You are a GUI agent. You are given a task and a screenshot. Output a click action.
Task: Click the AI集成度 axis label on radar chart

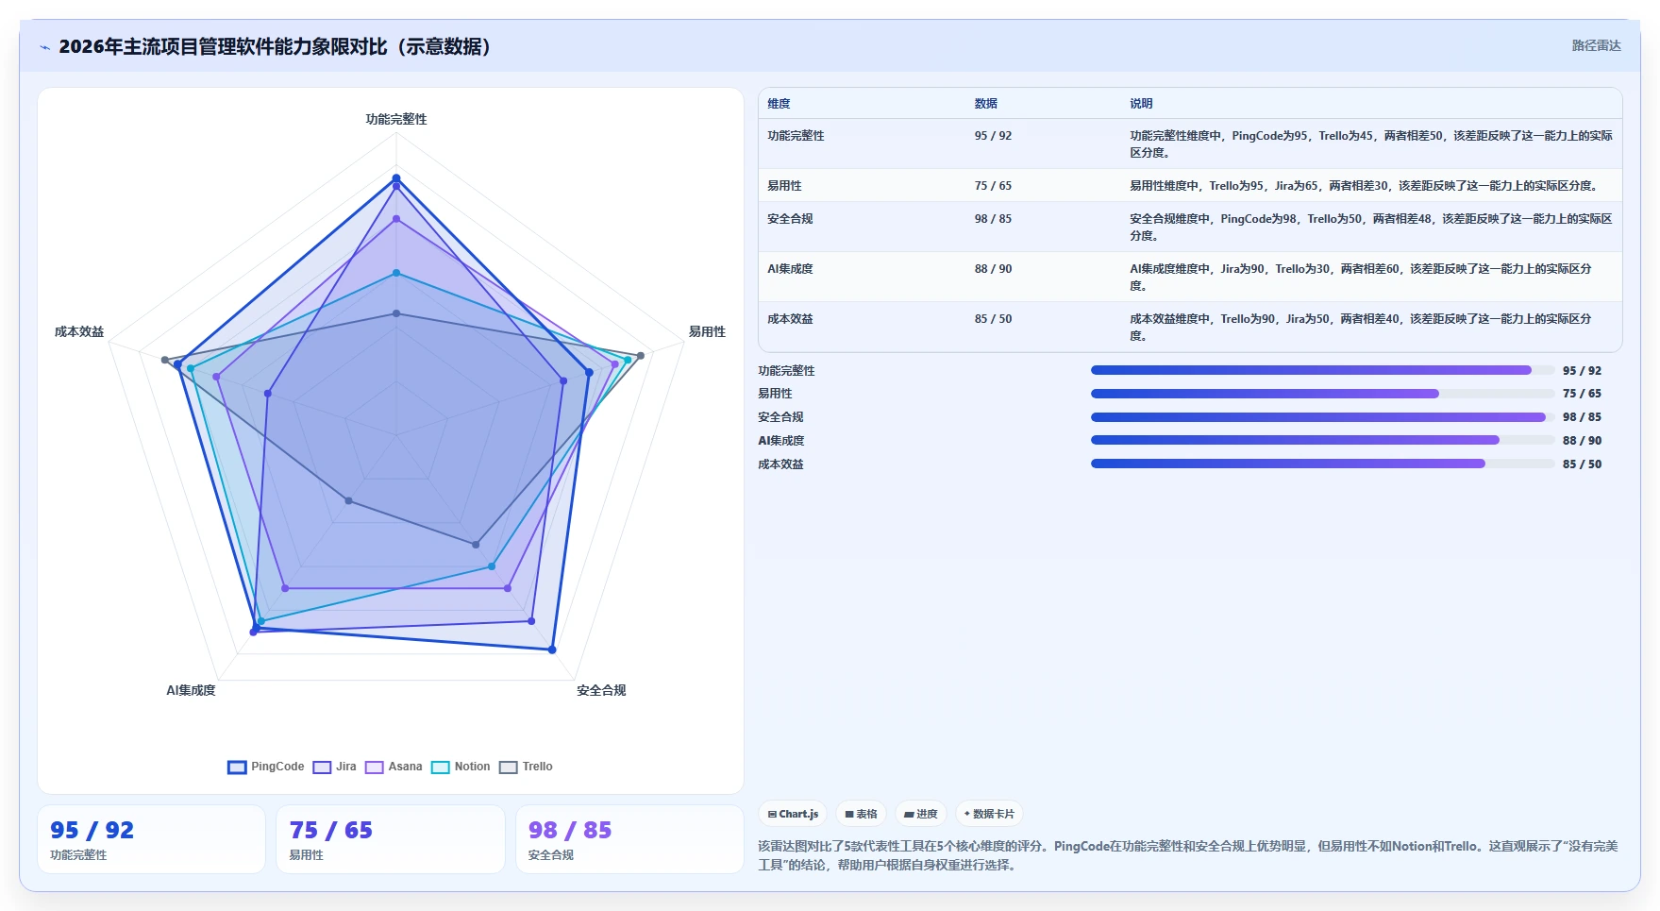tap(191, 690)
